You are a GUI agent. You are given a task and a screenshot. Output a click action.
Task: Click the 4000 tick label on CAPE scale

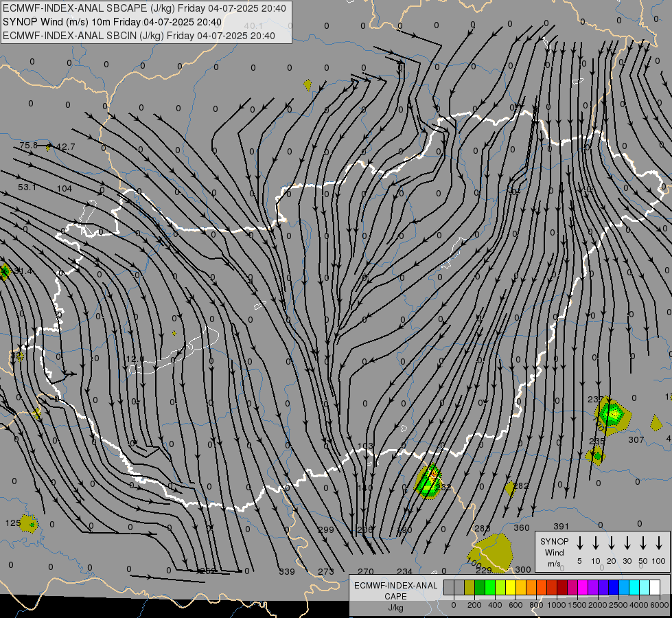(639, 605)
